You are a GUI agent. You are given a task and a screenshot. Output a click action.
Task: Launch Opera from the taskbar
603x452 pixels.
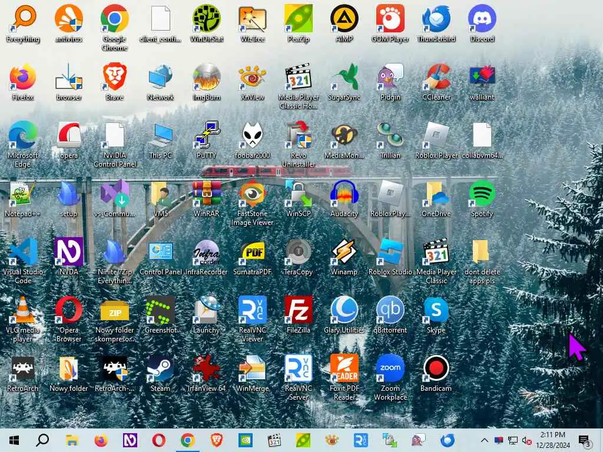pyautogui.click(x=158, y=440)
